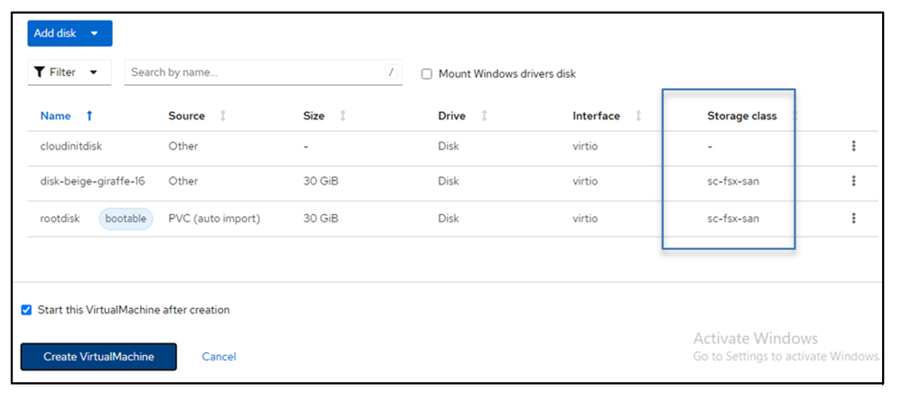Open kebab menu for cloudinitdisk row

coord(853,146)
